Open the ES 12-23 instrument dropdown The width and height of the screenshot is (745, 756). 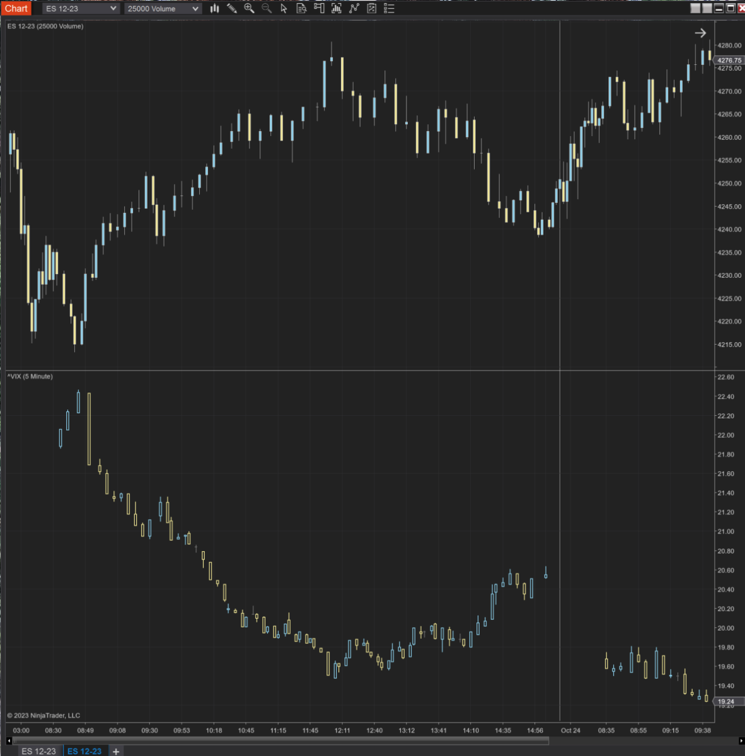(81, 9)
